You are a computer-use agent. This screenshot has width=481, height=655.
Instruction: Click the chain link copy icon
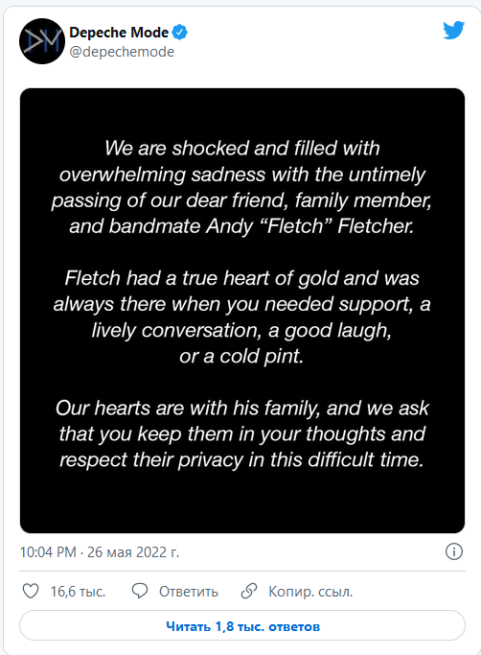[249, 591]
